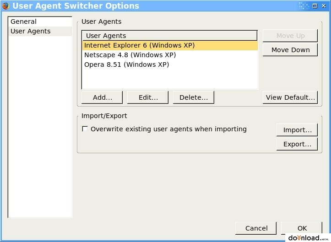The height and width of the screenshot is (242, 331).
Task: Click the Move Down button
Action: pos(290,50)
